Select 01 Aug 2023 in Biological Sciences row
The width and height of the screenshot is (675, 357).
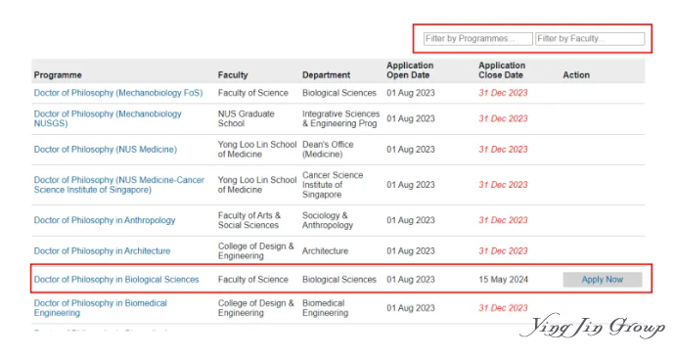pyautogui.click(x=411, y=280)
